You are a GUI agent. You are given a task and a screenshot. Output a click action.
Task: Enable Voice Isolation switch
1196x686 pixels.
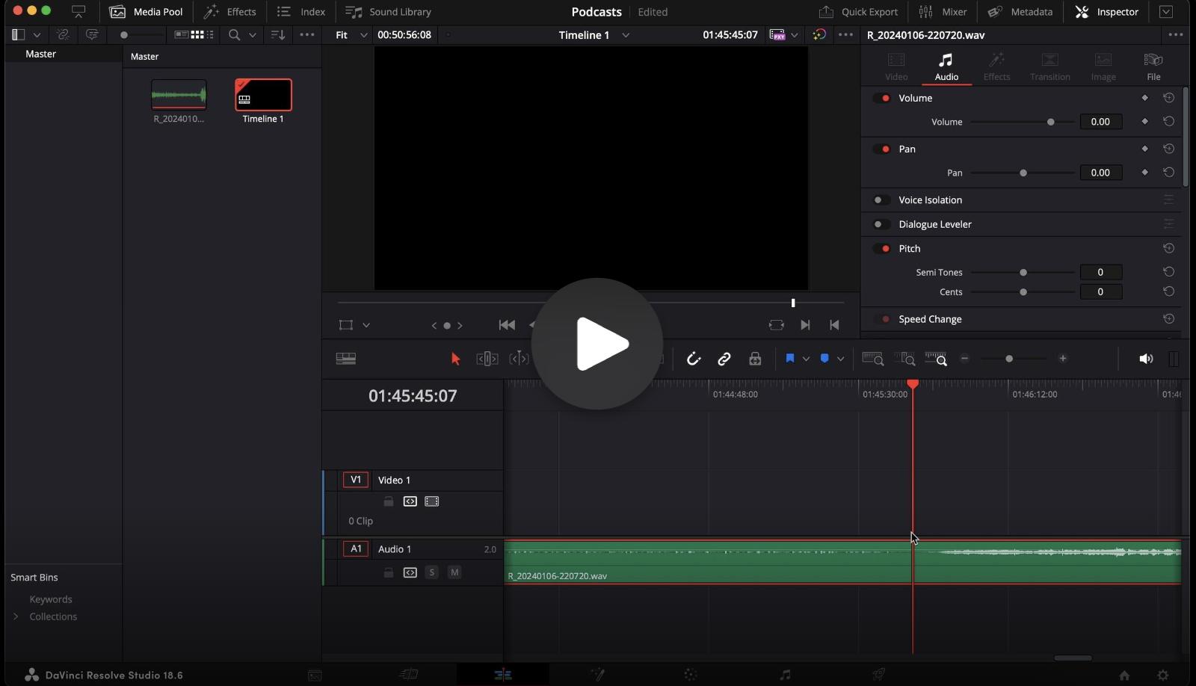tap(882, 200)
